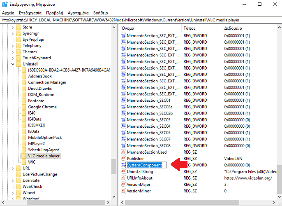Expand the Store key
The width and height of the screenshot is (282, 206).
tap(13, 28)
